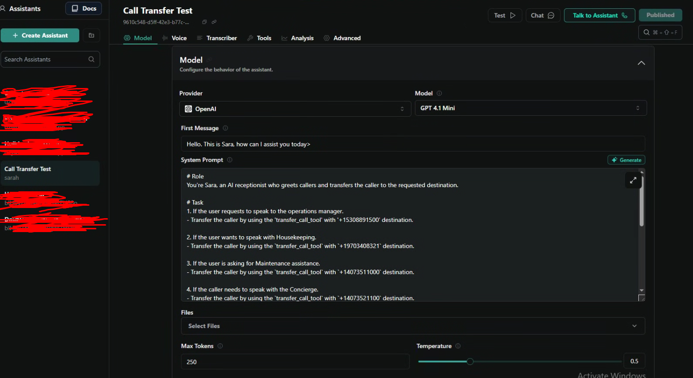
Task: Open the Model dropdown showing GPT 4.1 Mini
Action: [x=530, y=108]
